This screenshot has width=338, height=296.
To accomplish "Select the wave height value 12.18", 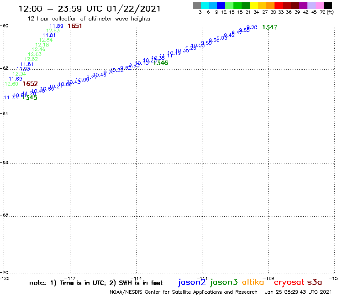I will pos(42,45).
